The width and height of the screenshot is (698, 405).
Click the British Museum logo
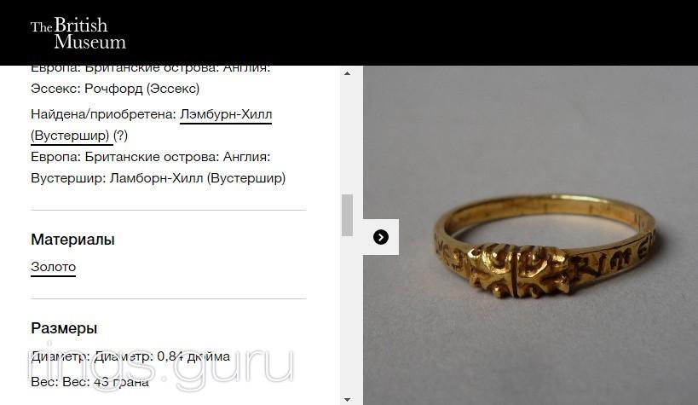coord(78,33)
